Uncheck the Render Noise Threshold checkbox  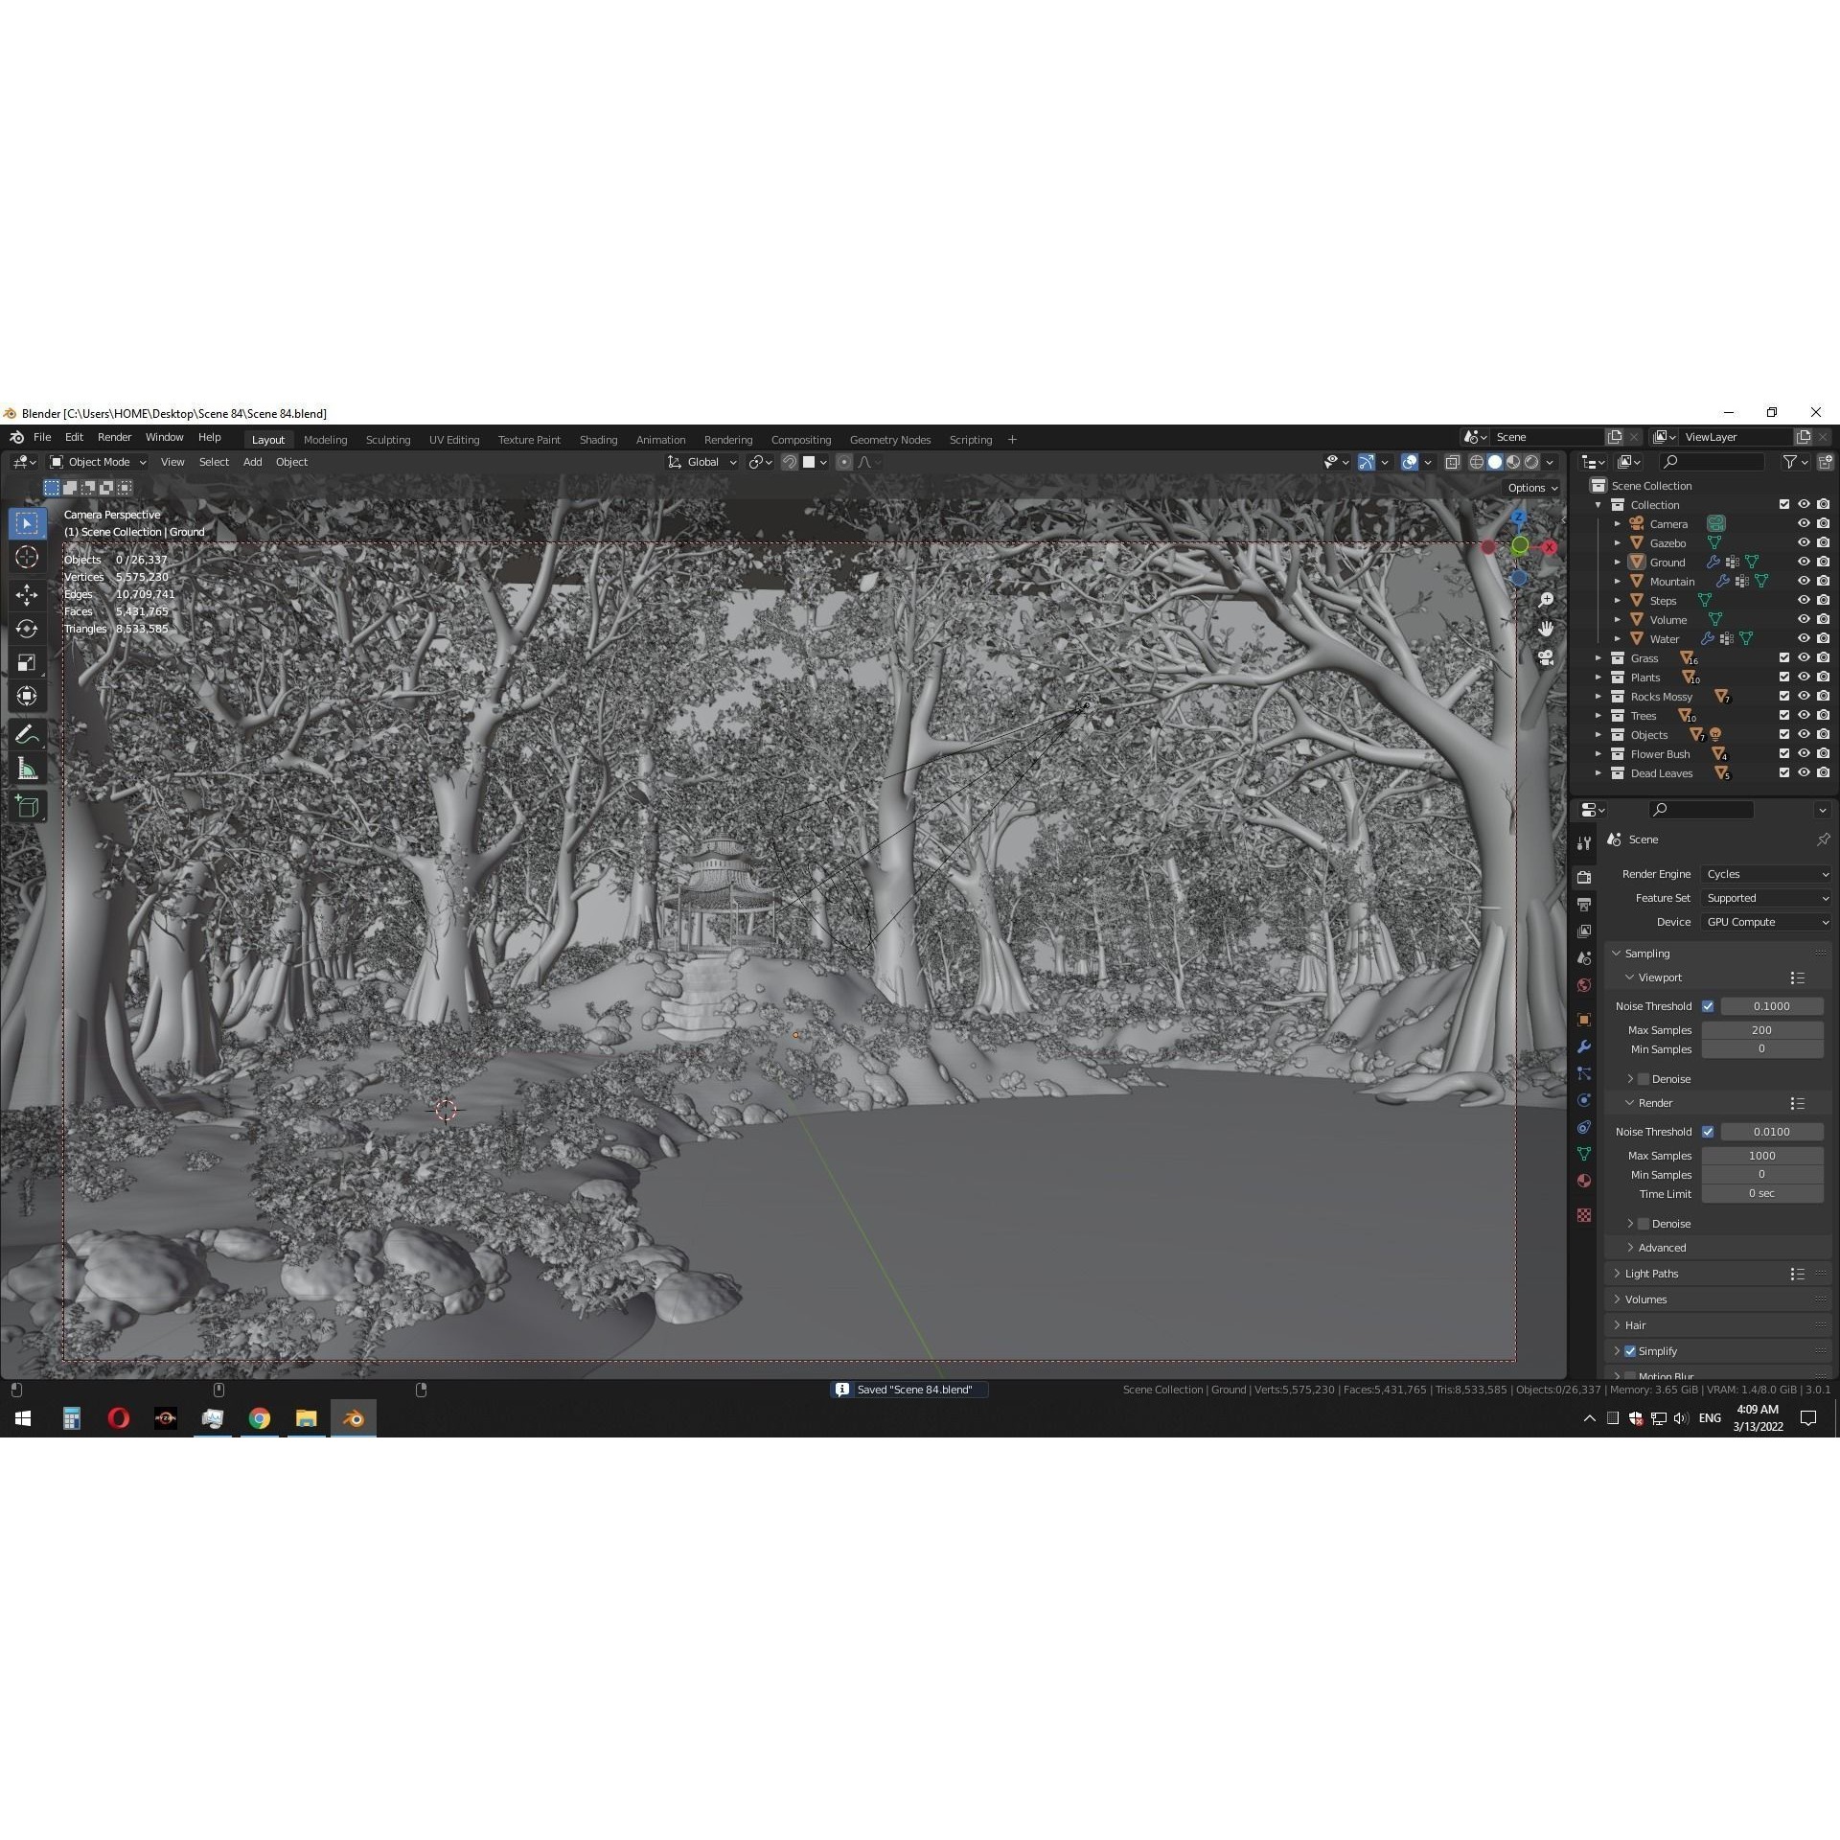(x=1708, y=1132)
